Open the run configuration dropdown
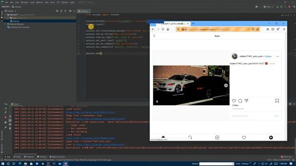This screenshot has height=166, width=296. (x=268, y=7)
